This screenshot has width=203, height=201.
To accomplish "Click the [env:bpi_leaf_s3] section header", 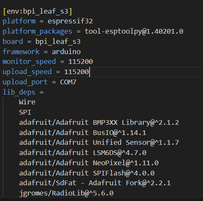I will tap(38, 11).
